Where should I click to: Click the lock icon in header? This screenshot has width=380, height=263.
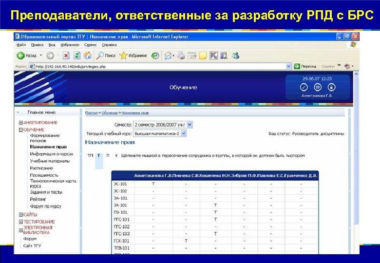coord(331,87)
